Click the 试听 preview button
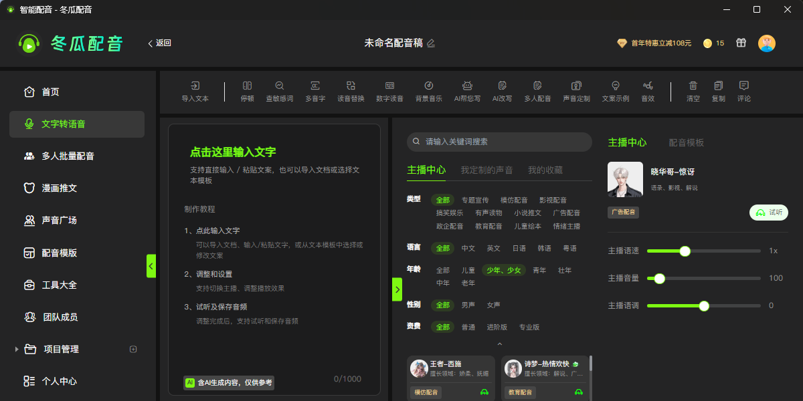Screen dimensions: 803x401 click(x=769, y=213)
